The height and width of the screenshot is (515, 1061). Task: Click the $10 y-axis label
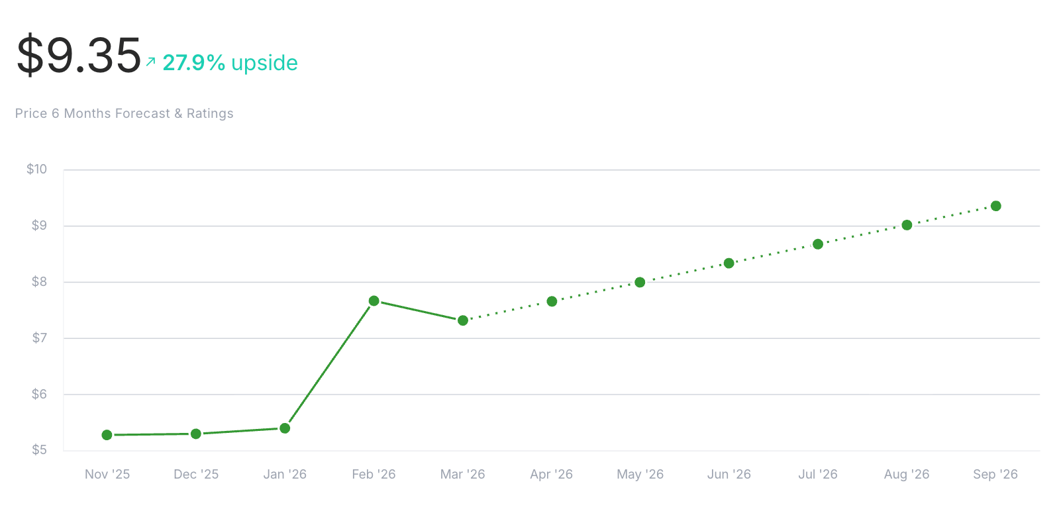(x=37, y=169)
